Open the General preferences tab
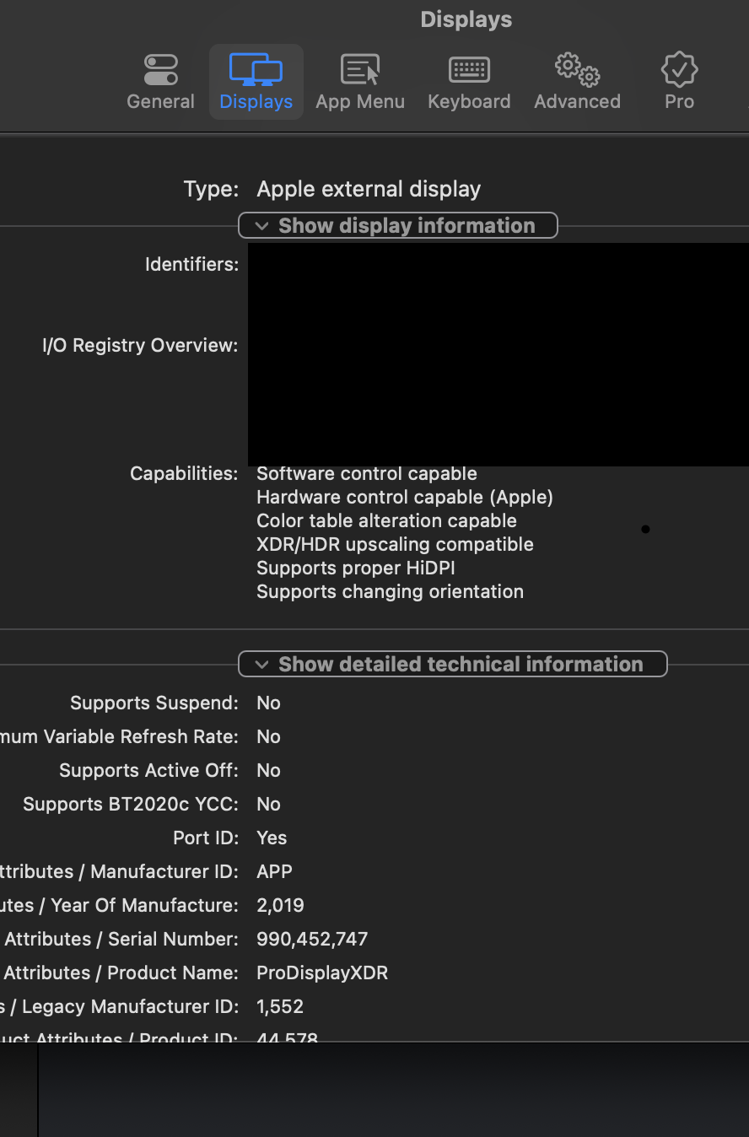Screen dimensions: 749x1137 (160, 83)
